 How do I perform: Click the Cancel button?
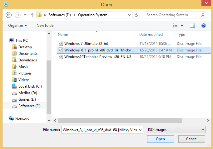point(192,139)
